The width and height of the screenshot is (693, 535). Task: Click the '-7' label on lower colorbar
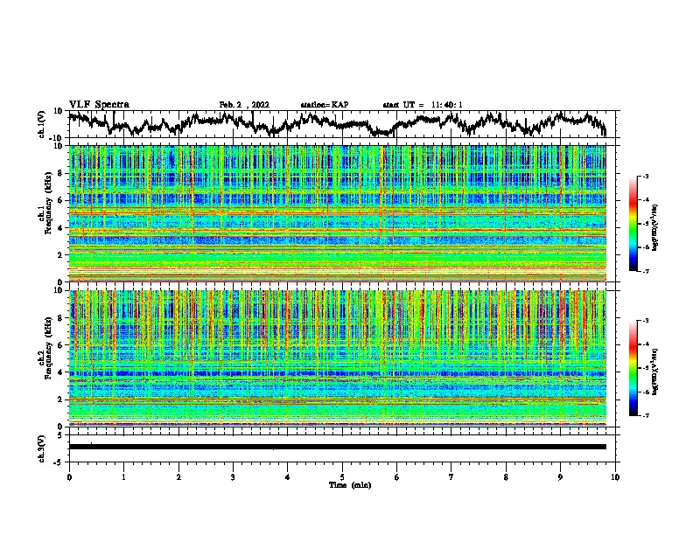click(x=645, y=415)
